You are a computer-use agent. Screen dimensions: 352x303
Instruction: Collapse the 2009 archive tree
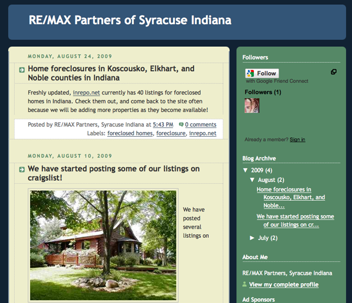coord(245,170)
